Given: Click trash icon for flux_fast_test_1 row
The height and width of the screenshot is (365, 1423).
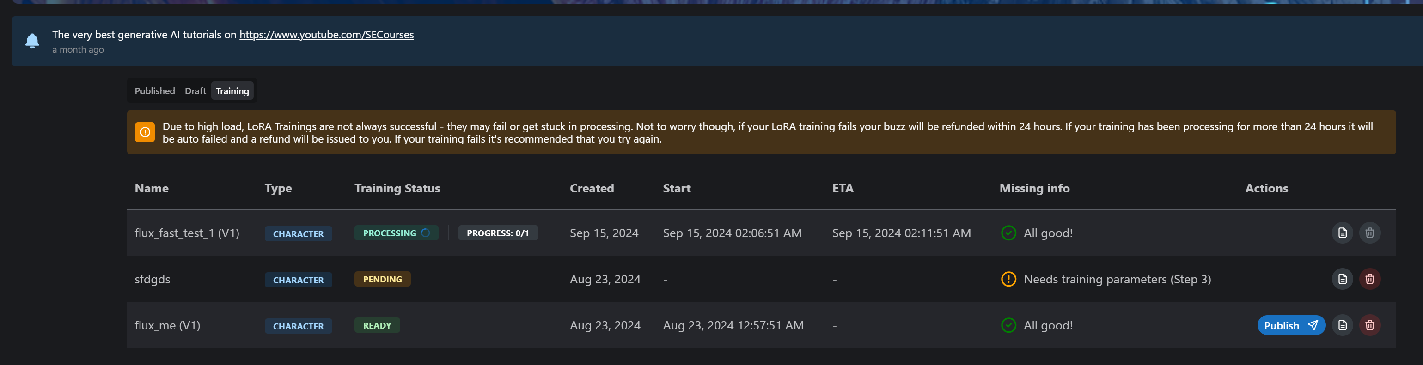Looking at the screenshot, I should (x=1369, y=233).
